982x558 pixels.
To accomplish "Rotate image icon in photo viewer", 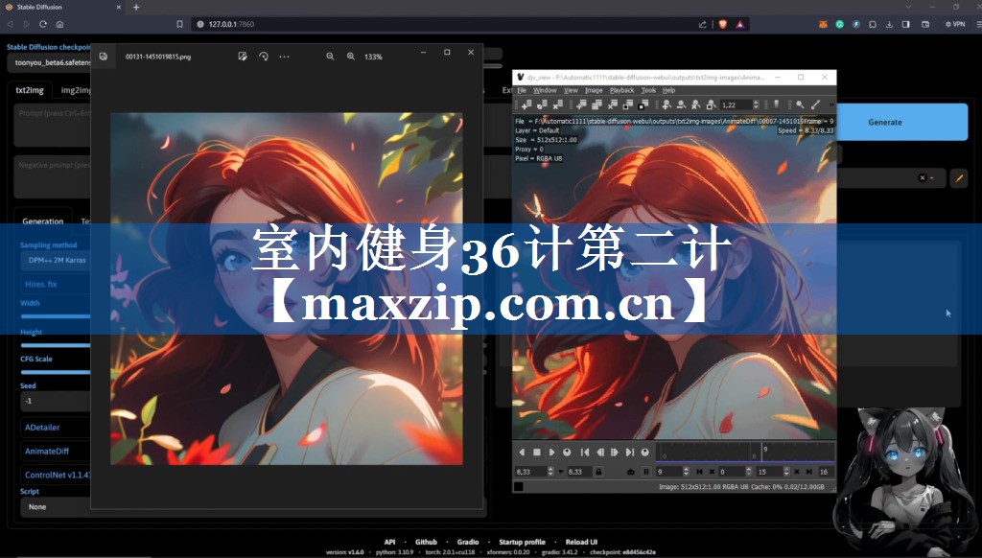I will (x=264, y=57).
